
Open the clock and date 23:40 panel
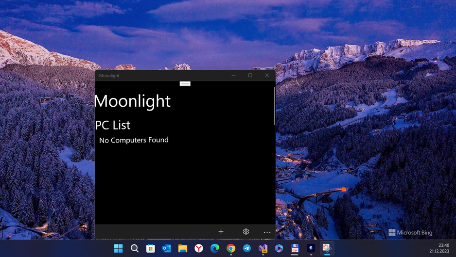click(439, 248)
